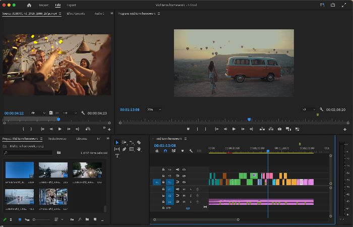Click the Home icon in the header
The width and height of the screenshot is (353, 227).
(x=29, y=5)
